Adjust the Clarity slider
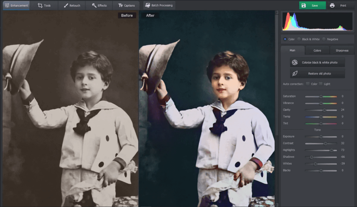Viewport: 357px width, 207px height. pyautogui.click(x=321, y=110)
